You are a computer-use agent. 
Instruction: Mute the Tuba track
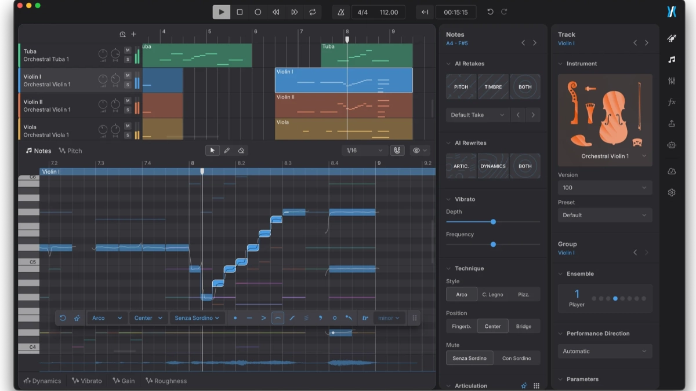[x=128, y=52]
